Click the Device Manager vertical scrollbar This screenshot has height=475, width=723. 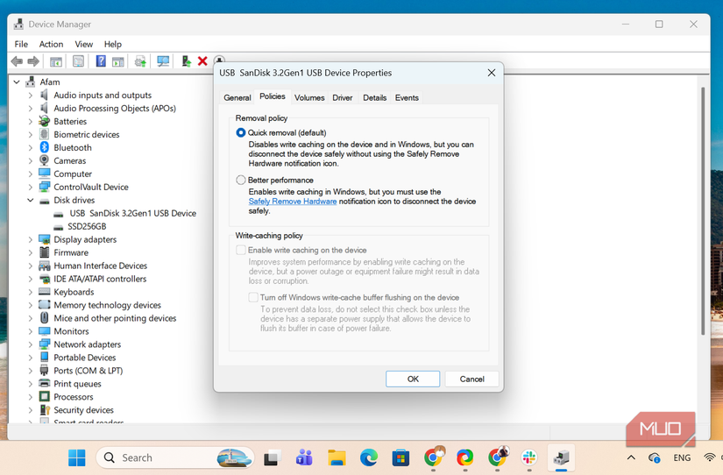click(x=703, y=210)
